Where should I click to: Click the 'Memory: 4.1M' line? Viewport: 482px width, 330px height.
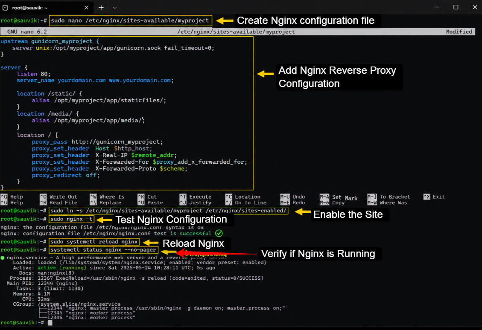pos(31,294)
